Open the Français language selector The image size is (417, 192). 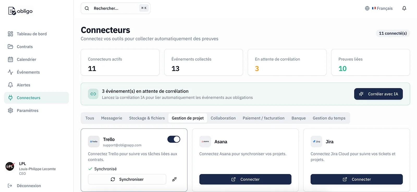(x=382, y=8)
